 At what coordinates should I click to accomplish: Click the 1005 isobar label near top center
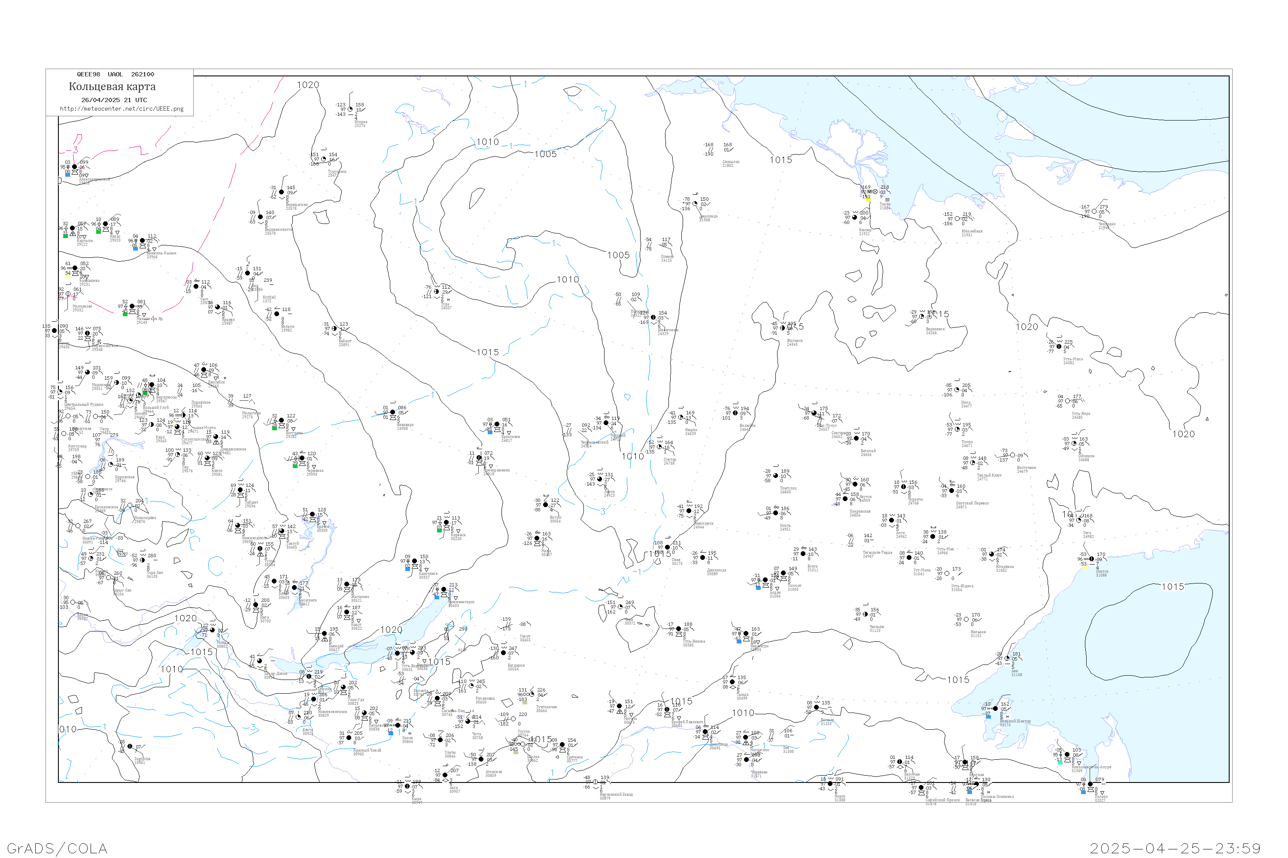pos(545,154)
